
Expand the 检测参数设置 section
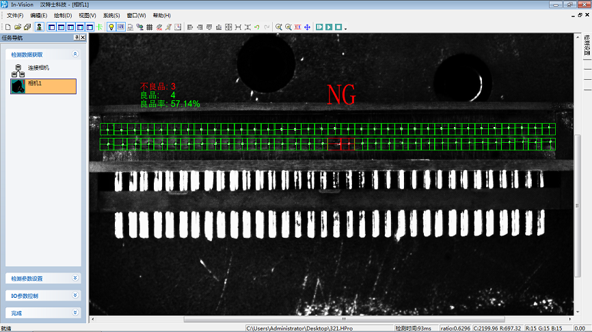[x=75, y=278]
